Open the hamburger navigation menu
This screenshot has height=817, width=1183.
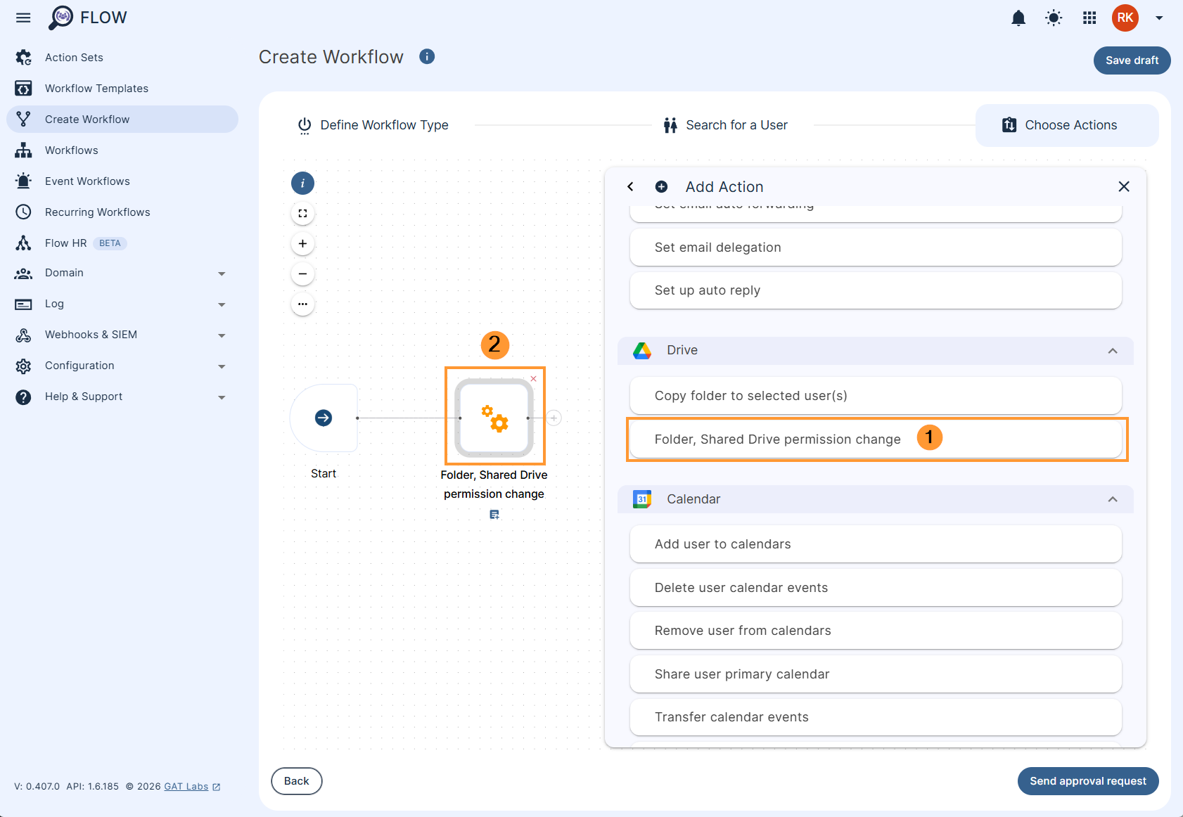click(x=23, y=18)
